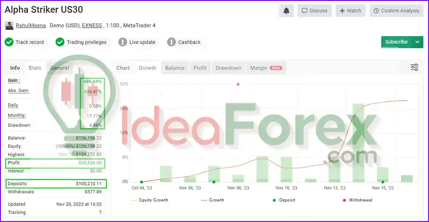This screenshot has width=429, height=222.
Task: Select the Profit chart tab
Action: click(200, 68)
